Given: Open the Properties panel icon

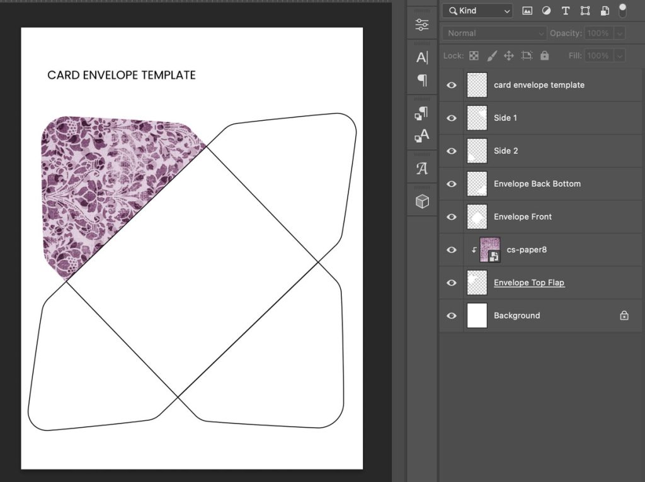Looking at the screenshot, I should tap(421, 25).
